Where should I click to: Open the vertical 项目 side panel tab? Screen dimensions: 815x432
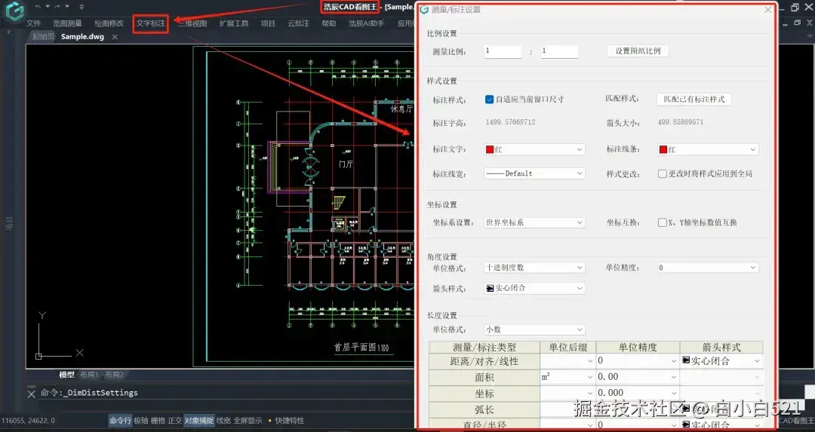coord(9,224)
